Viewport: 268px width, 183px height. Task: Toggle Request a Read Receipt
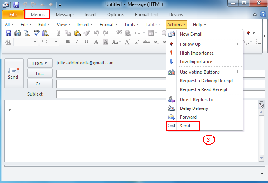coord(205,89)
